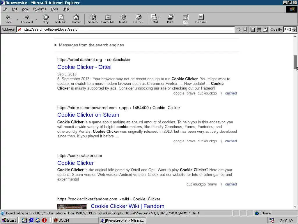Click the Browservice taskbar button

pos(123,220)
